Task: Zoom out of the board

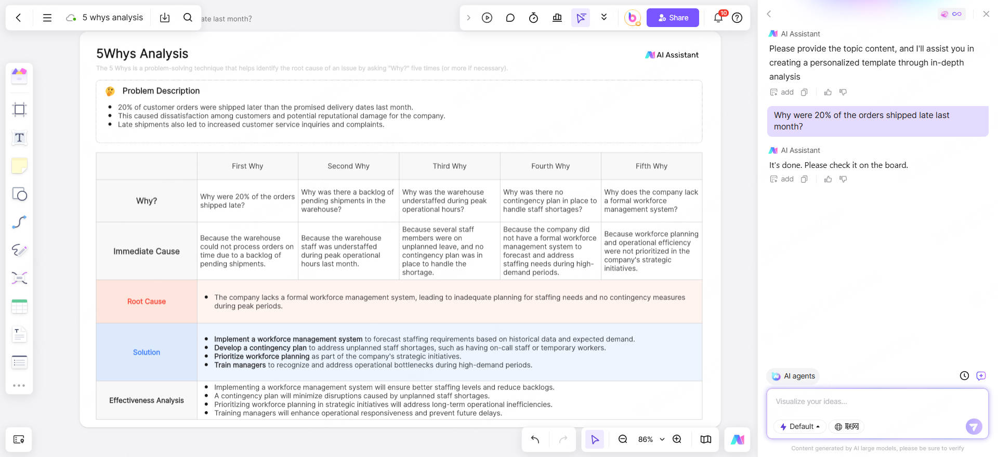Action: [623, 439]
